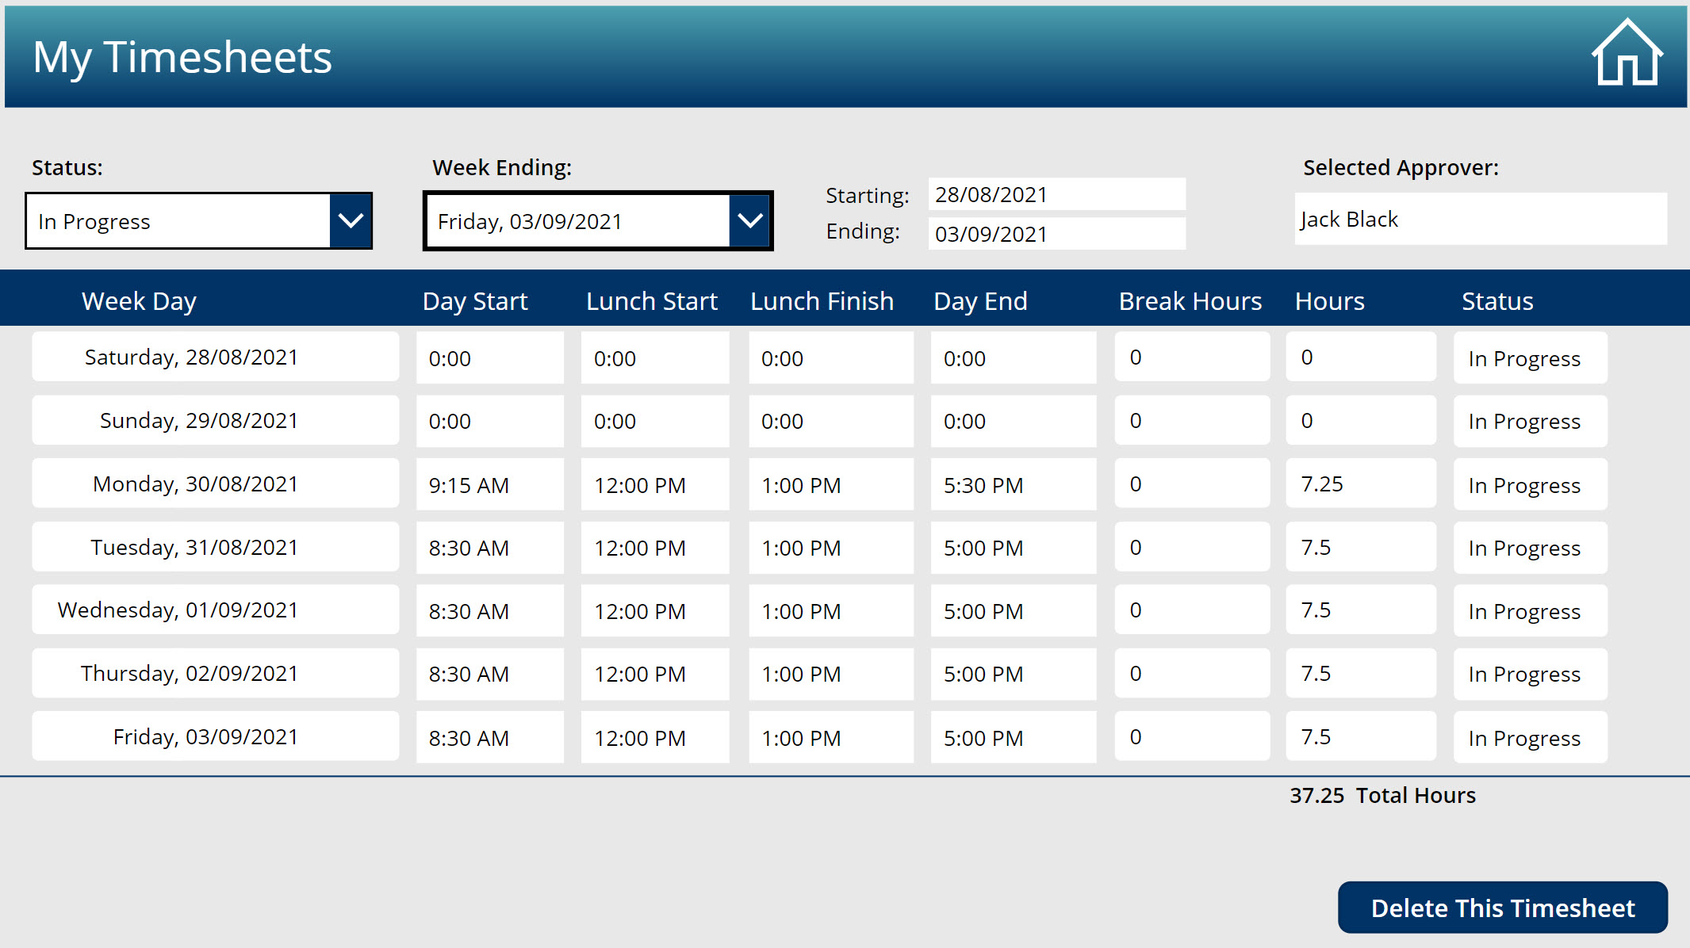The height and width of the screenshot is (948, 1690).
Task: Select the Saturday, 28/08/2021 row label
Action: [x=215, y=357]
